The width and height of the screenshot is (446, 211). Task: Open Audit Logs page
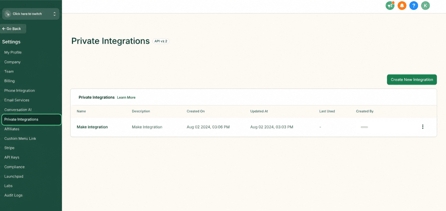click(13, 195)
